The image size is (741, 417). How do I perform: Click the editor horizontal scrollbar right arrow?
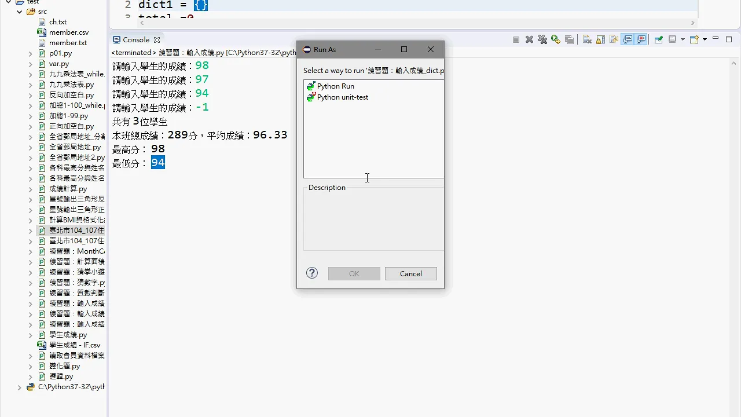693,23
